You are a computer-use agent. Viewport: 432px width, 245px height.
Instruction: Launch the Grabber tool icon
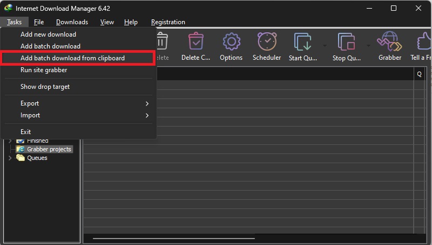(x=389, y=42)
